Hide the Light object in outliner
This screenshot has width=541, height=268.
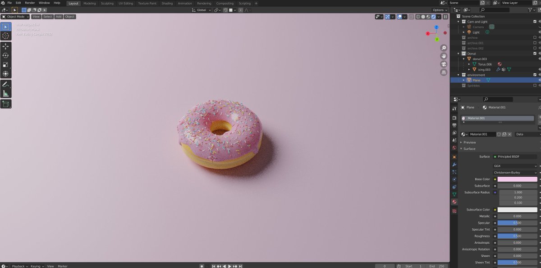(x=539, y=32)
